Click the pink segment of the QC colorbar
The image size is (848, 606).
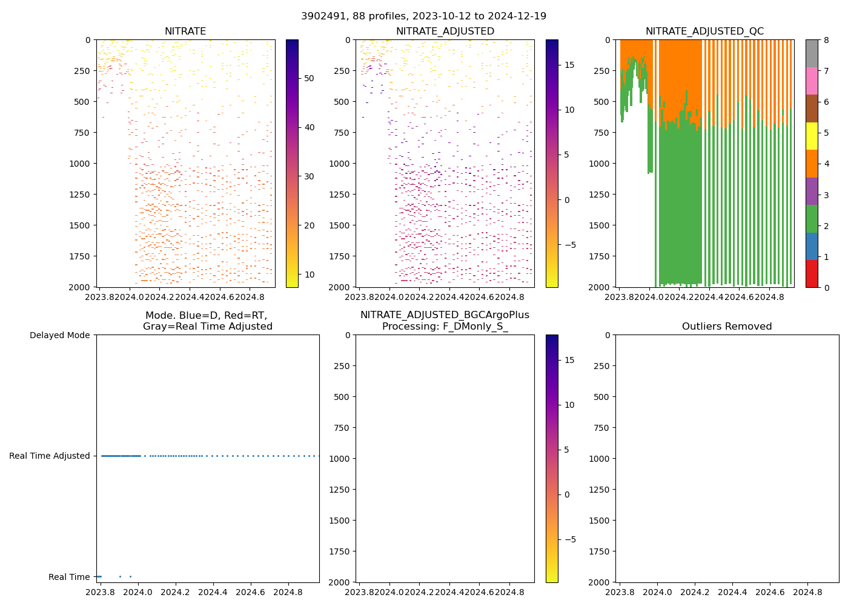(x=812, y=81)
